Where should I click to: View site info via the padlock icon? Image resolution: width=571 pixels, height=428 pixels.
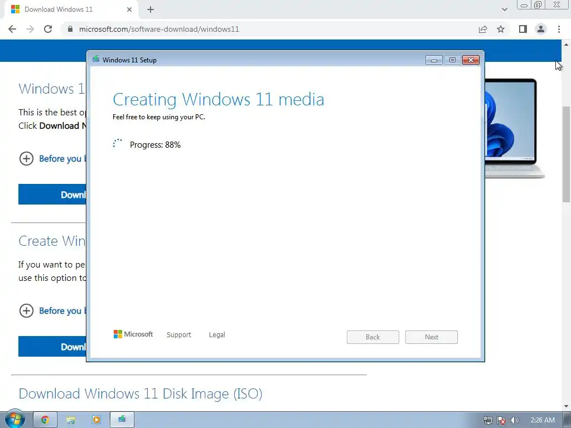(x=70, y=29)
